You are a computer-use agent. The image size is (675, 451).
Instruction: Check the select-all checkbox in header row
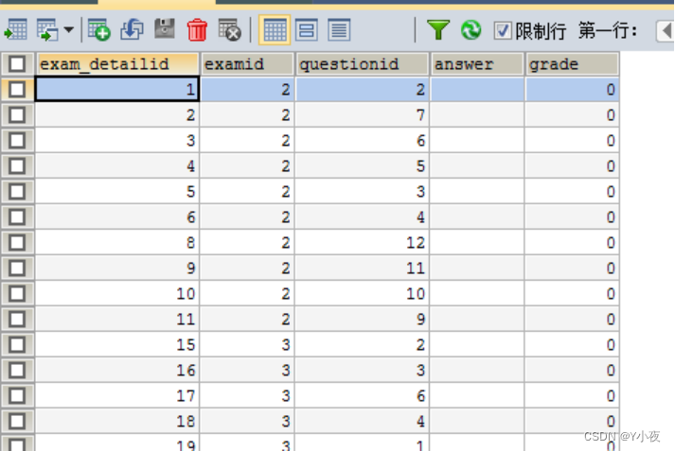click(x=17, y=64)
